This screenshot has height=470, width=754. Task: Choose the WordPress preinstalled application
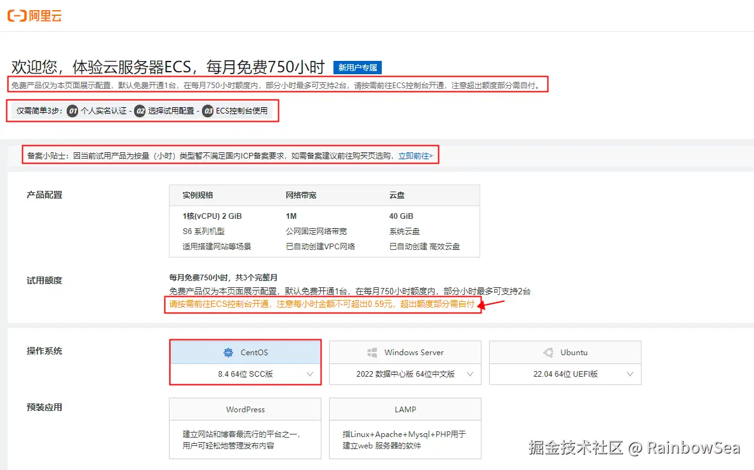click(x=245, y=428)
